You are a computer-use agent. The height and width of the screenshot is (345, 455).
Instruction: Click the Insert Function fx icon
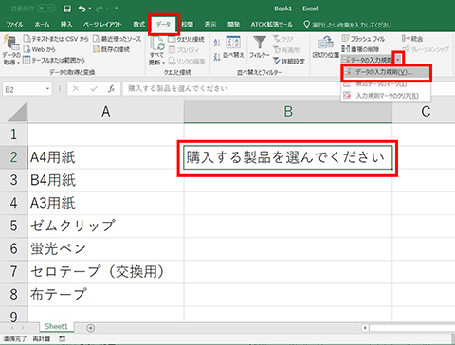pos(111,89)
